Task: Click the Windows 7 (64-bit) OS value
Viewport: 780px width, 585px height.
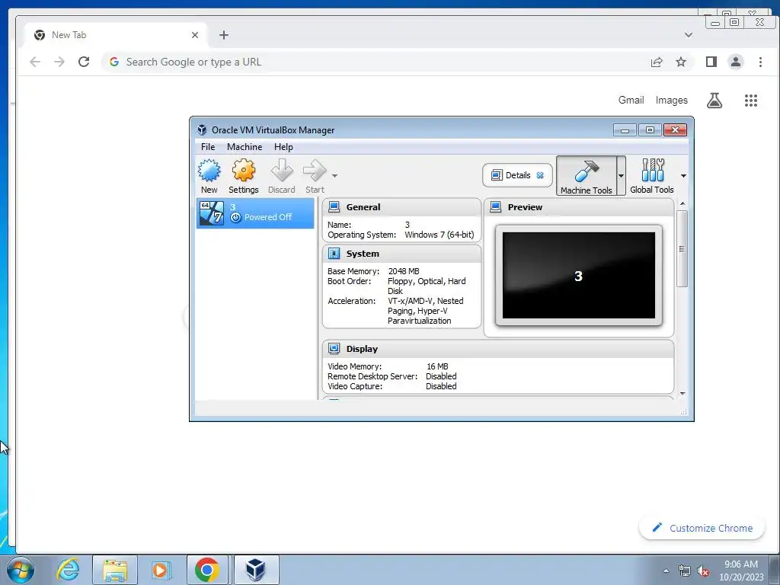Action: point(440,235)
